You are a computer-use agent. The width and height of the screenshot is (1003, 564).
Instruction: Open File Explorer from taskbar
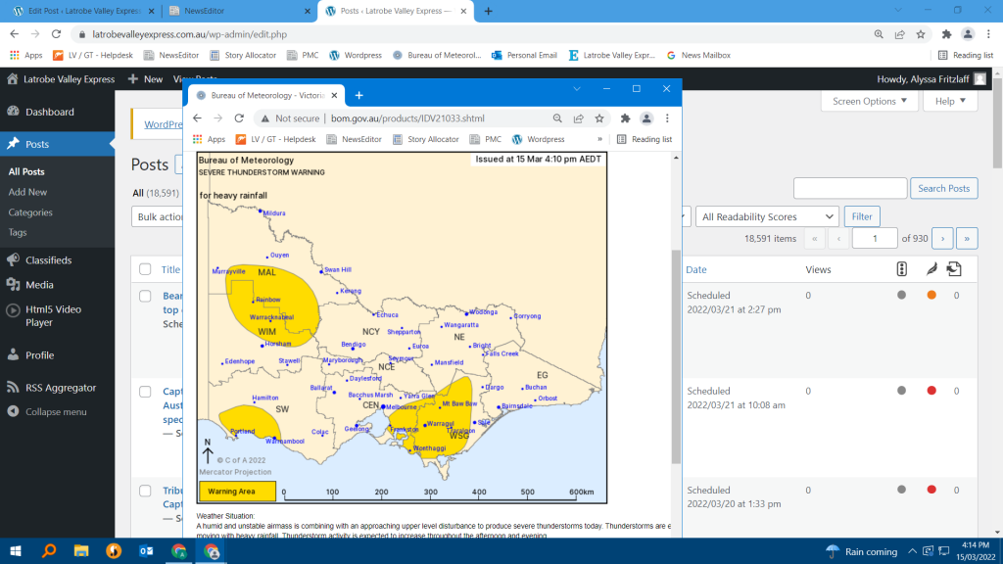tap(81, 551)
